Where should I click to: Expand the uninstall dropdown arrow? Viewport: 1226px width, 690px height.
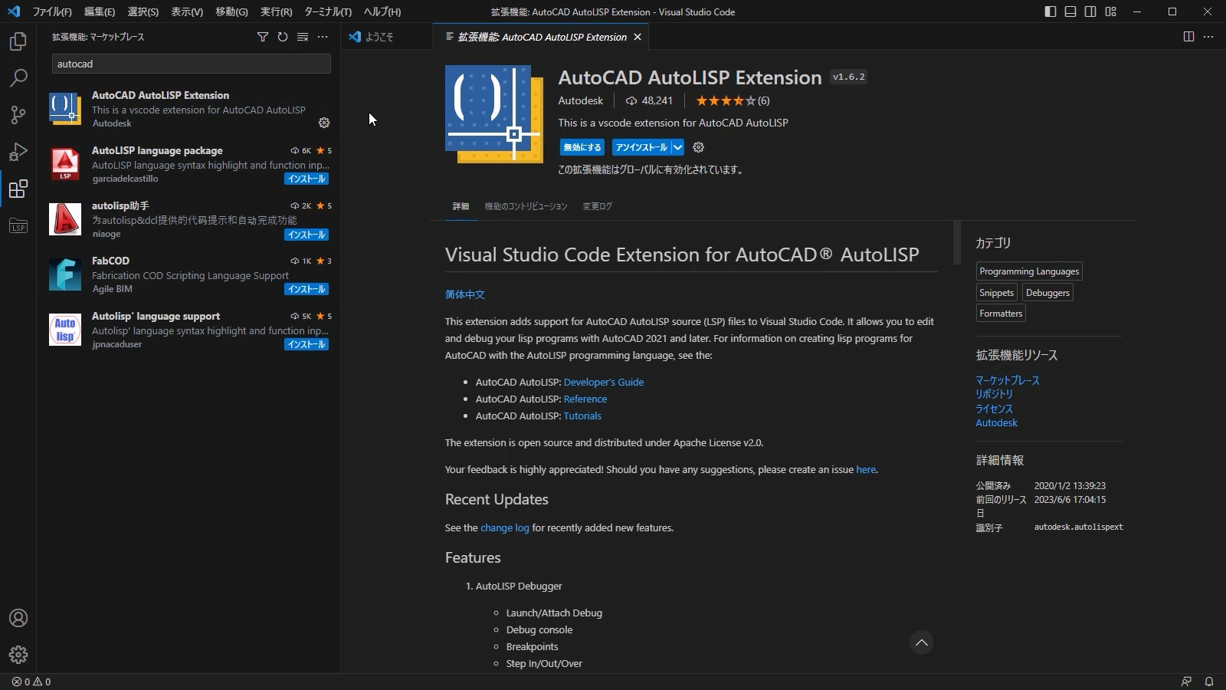(x=677, y=147)
